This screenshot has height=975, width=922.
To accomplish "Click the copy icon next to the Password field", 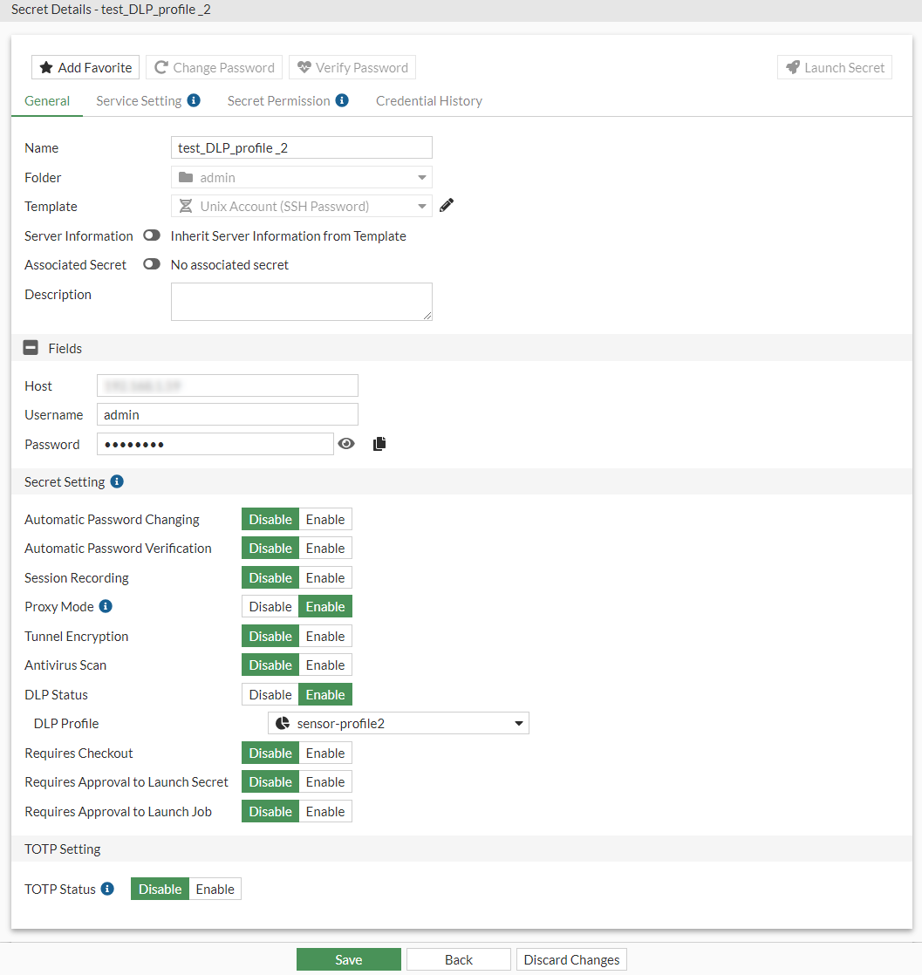I will pyautogui.click(x=379, y=443).
